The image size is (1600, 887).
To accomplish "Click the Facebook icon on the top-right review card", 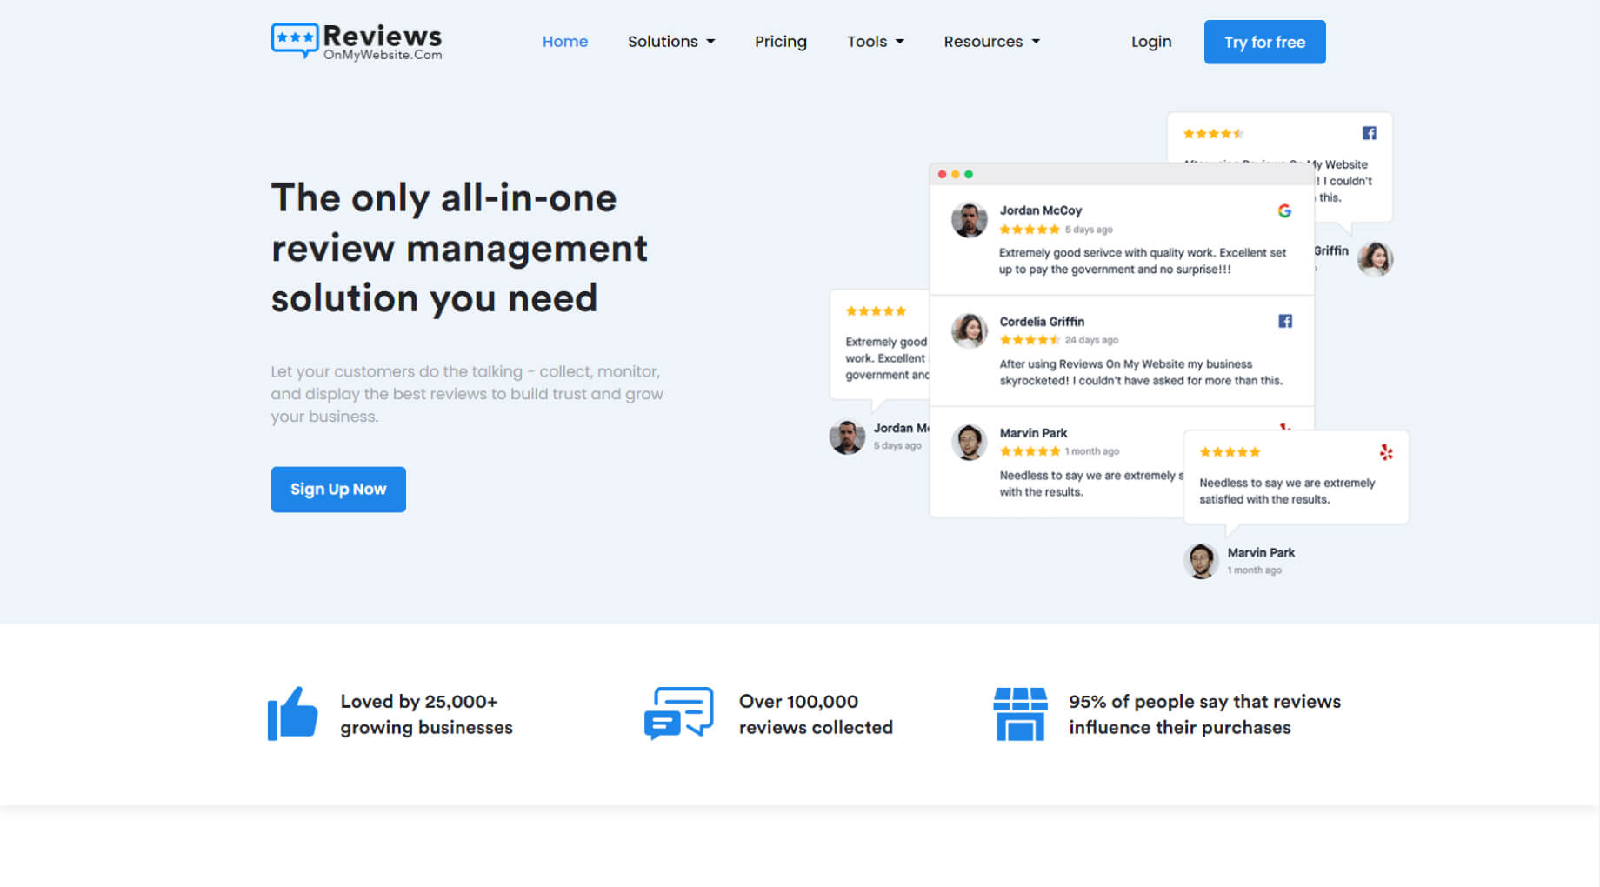I will point(1370,133).
